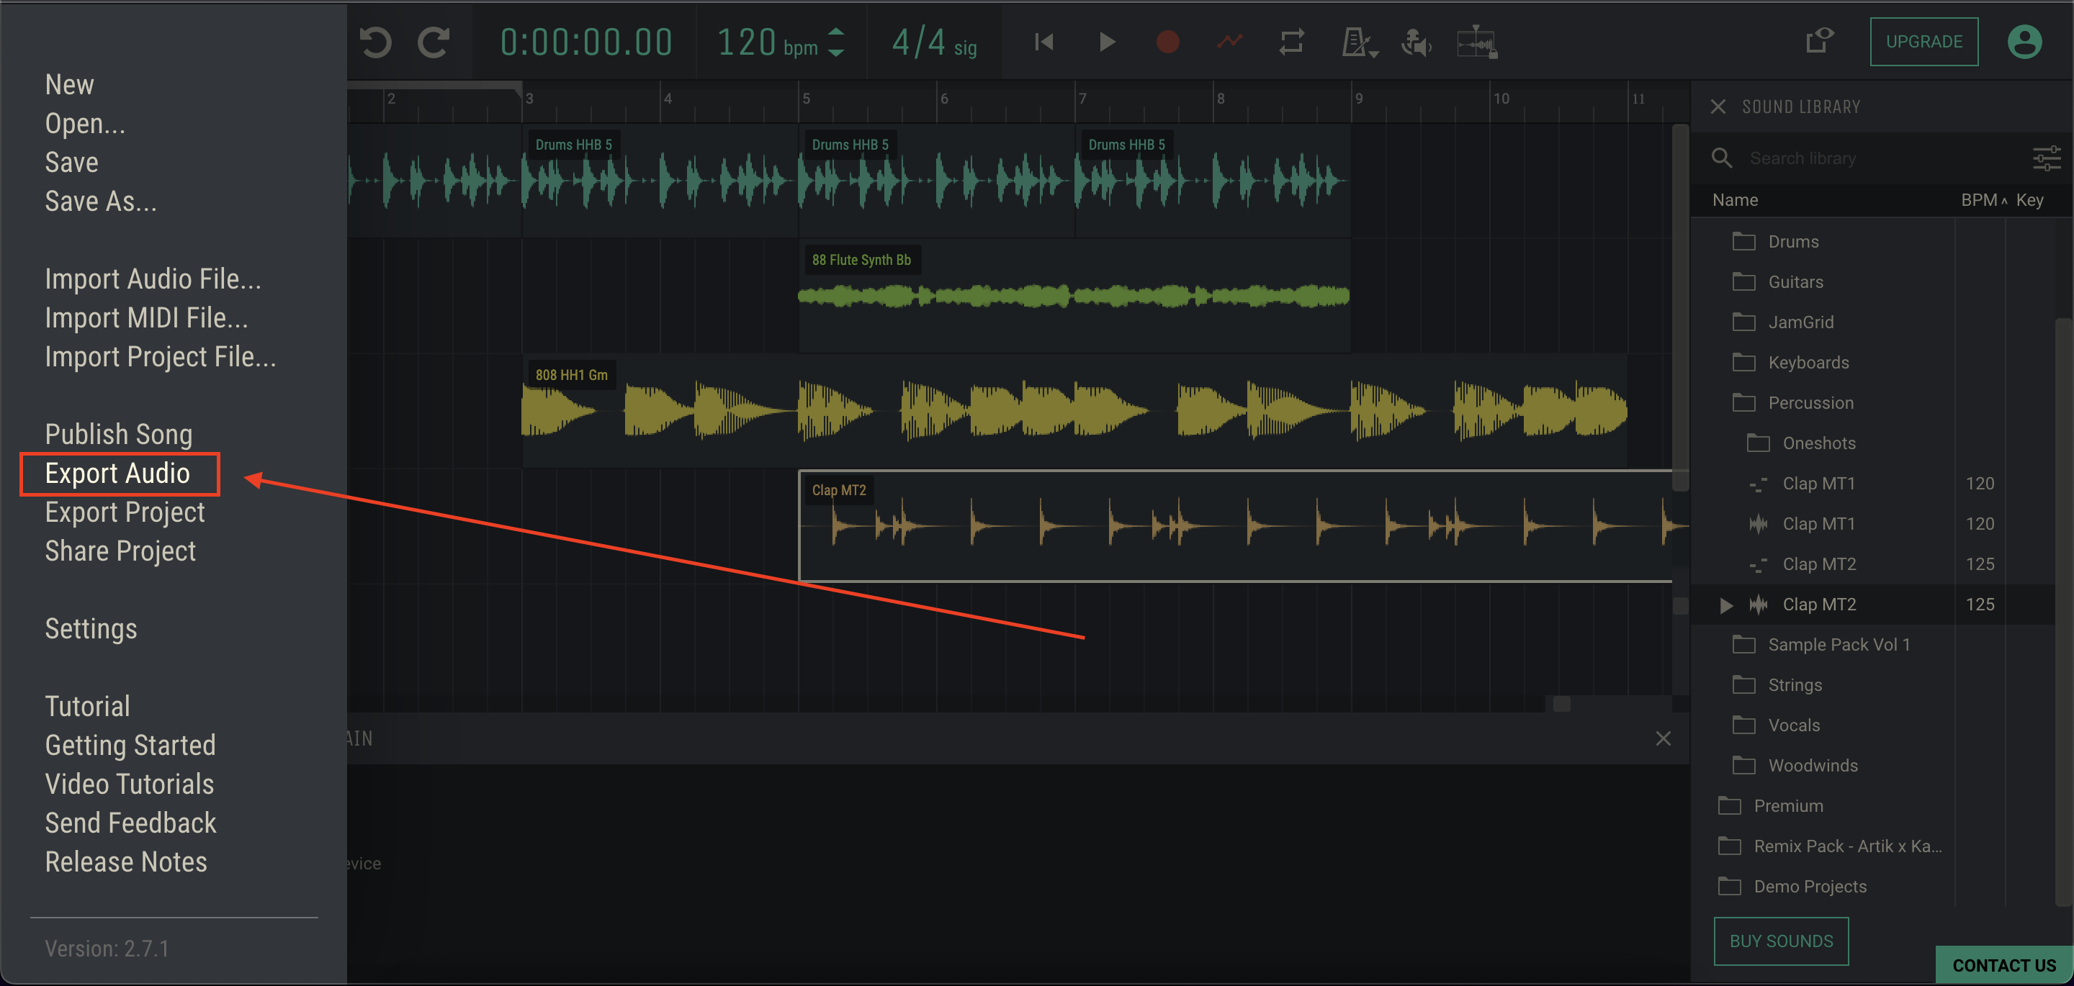Click the CONTACT US button
2074x986 pixels.
[2002, 965]
